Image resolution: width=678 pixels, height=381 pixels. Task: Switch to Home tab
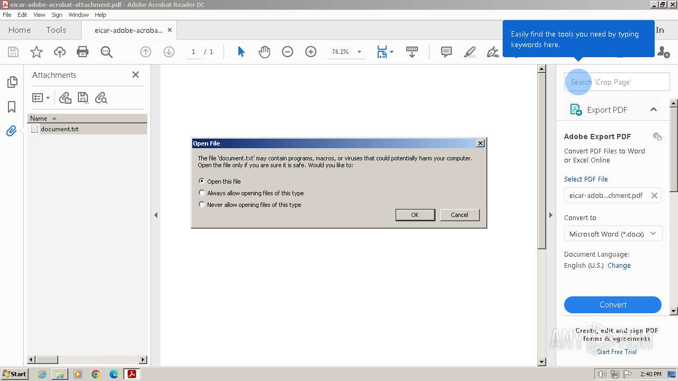click(x=20, y=30)
